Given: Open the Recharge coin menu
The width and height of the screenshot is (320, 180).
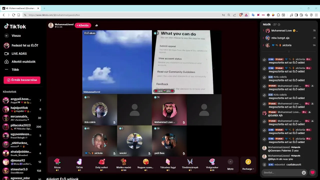Looking at the screenshot, I should 248,165.
